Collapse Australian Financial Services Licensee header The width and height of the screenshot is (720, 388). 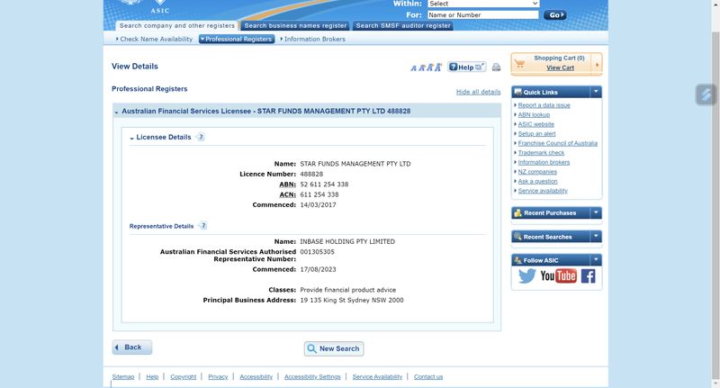click(117, 112)
